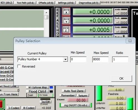Select the Z axis DRO +0.0005
138x110 pixels.
tap(93, 30)
